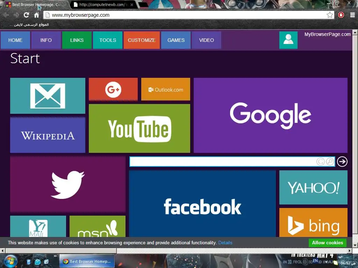
Task: Open the large Google tile
Action: click(x=271, y=115)
